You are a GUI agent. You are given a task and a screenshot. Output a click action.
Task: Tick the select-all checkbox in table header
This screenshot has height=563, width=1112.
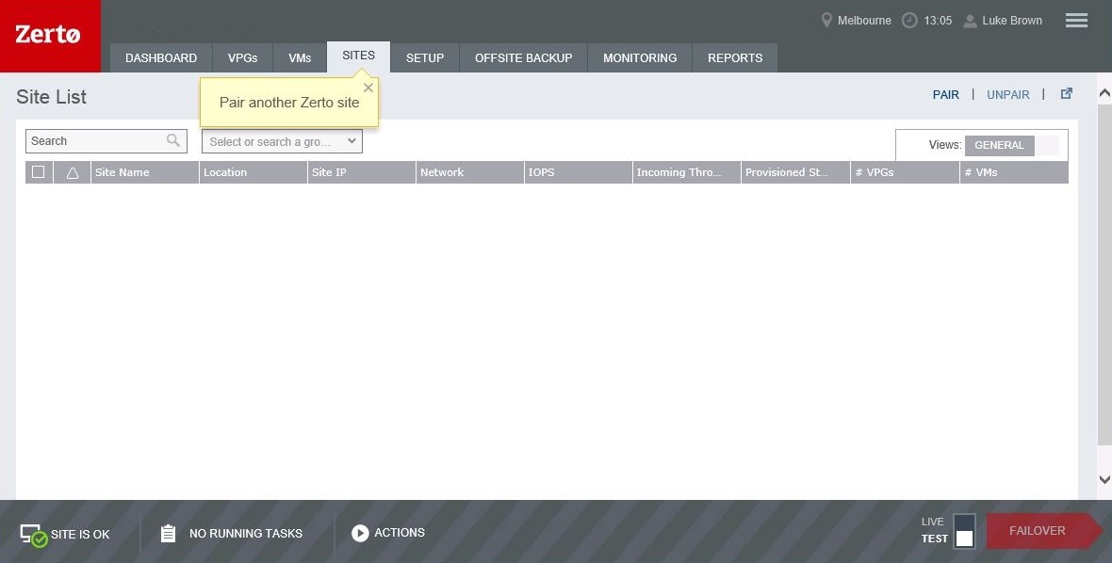tap(39, 171)
